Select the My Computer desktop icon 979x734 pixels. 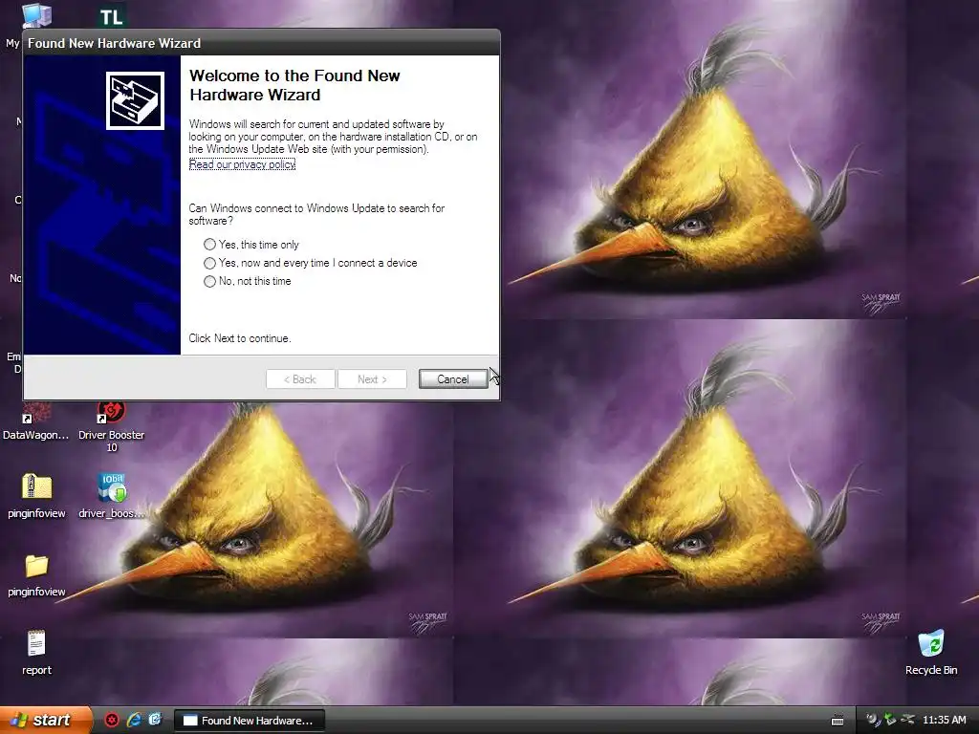click(x=36, y=15)
